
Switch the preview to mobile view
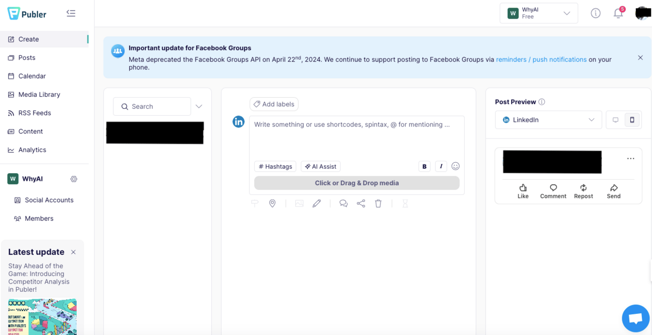[x=632, y=120]
